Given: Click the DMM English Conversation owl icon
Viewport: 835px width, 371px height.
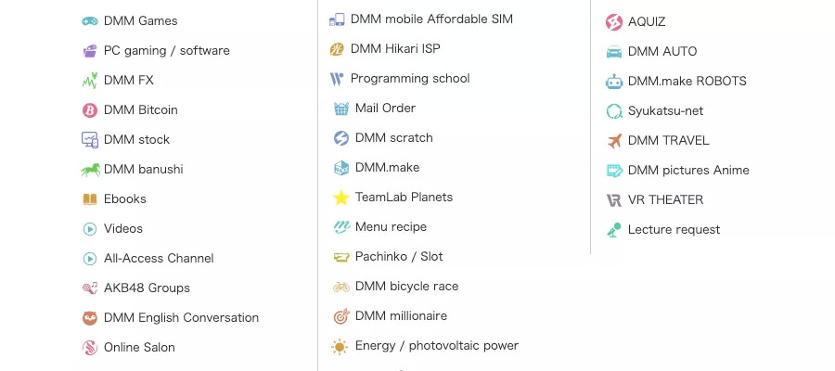Looking at the screenshot, I should pos(90,317).
